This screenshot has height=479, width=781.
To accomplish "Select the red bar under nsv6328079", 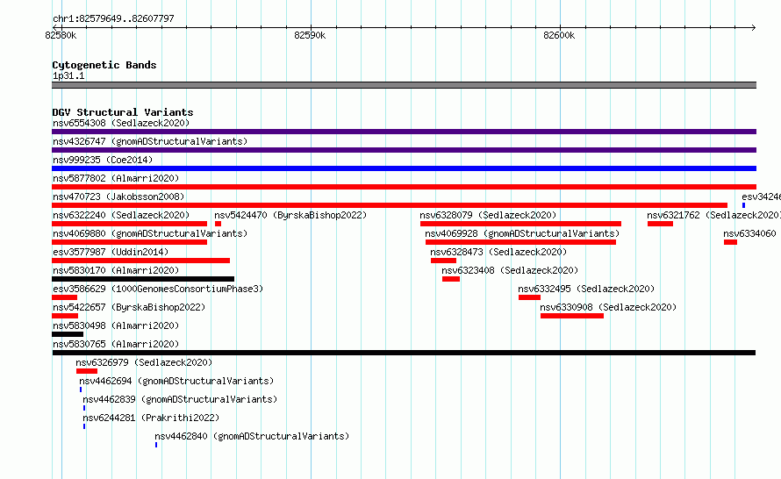I will (520, 224).
